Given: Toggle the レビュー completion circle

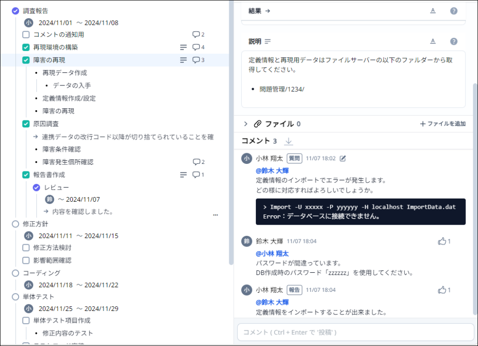Looking at the screenshot, I should point(36,188).
